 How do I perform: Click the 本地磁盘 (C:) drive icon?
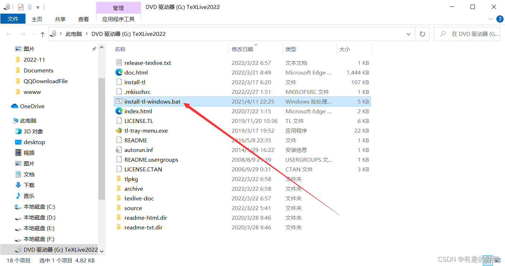click(18, 207)
